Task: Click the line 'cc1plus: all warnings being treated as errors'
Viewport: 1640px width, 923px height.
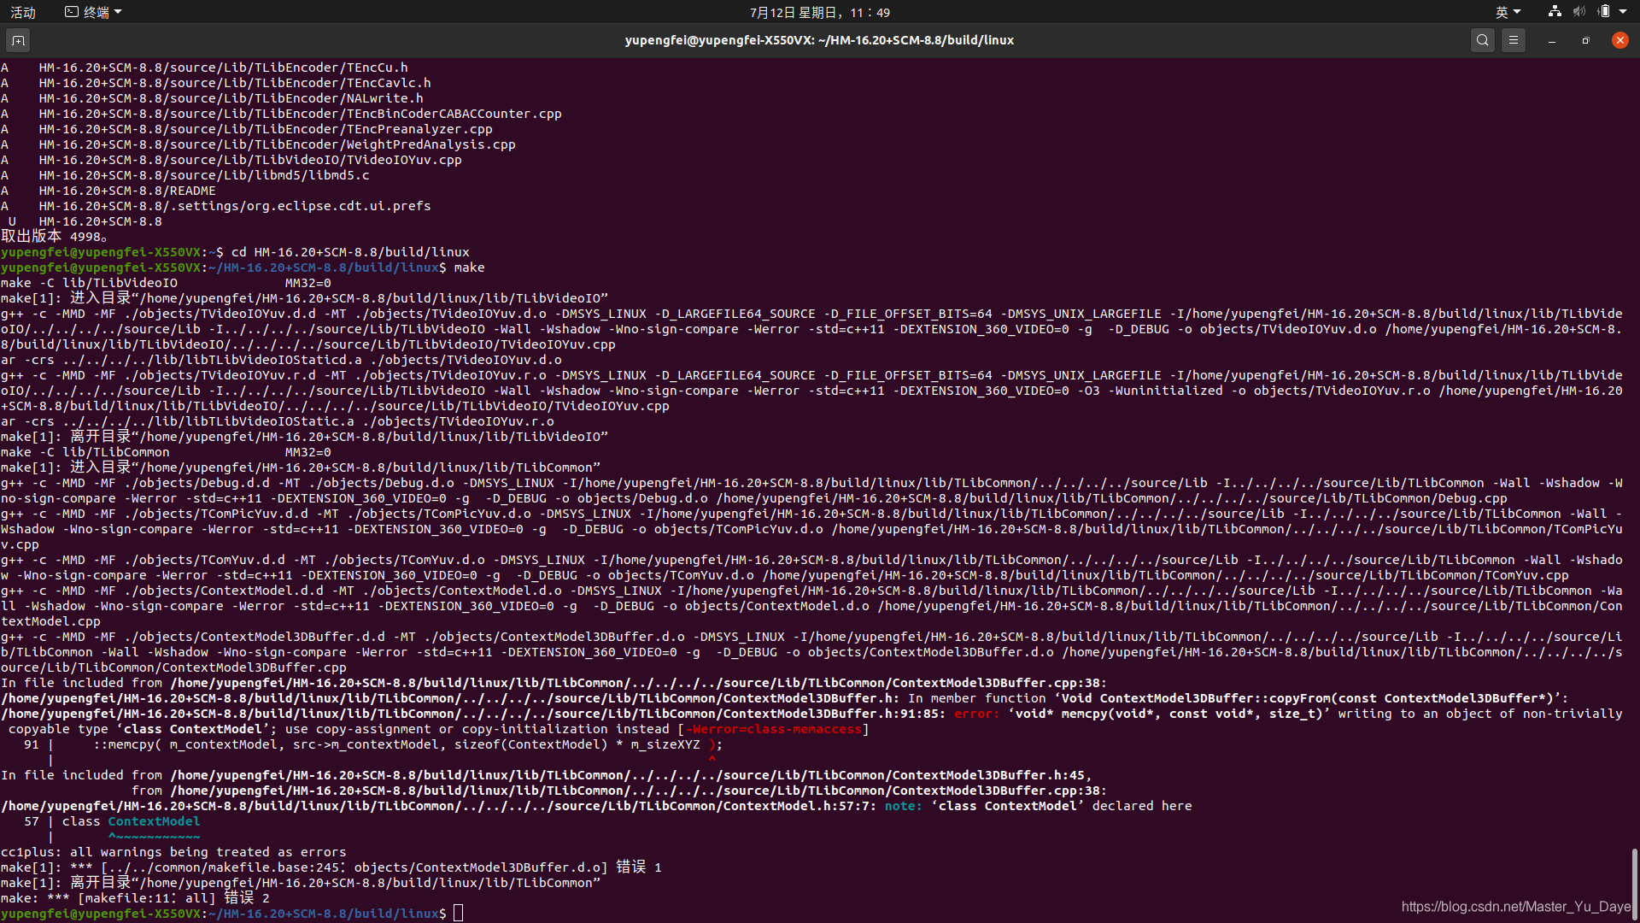Action: pos(173,852)
